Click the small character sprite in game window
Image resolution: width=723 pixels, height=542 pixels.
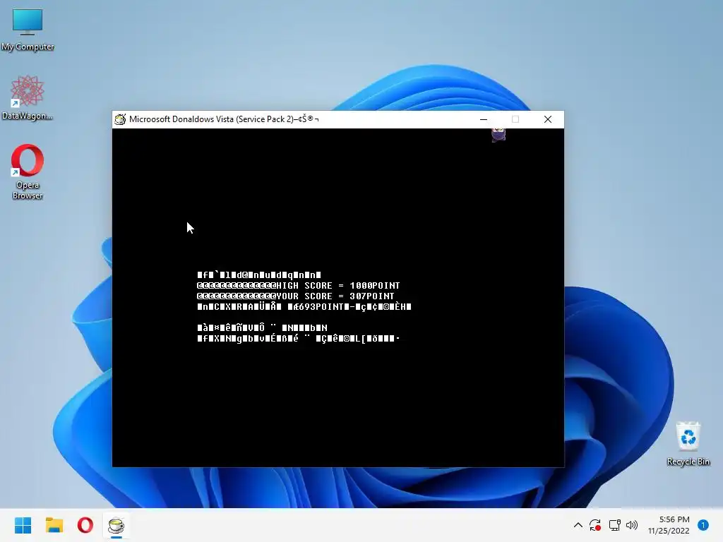(x=498, y=135)
